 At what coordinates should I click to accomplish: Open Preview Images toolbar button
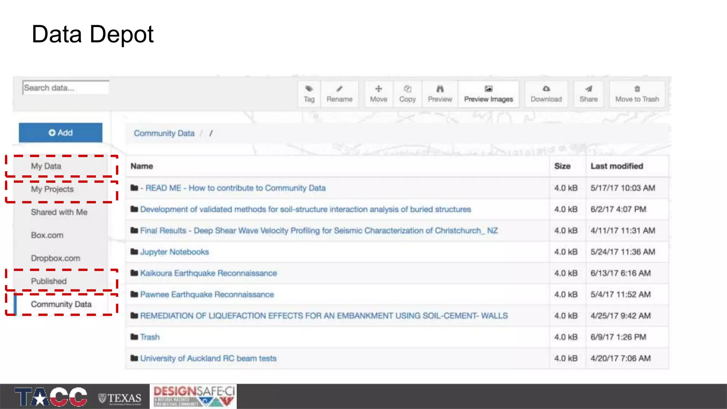point(488,94)
